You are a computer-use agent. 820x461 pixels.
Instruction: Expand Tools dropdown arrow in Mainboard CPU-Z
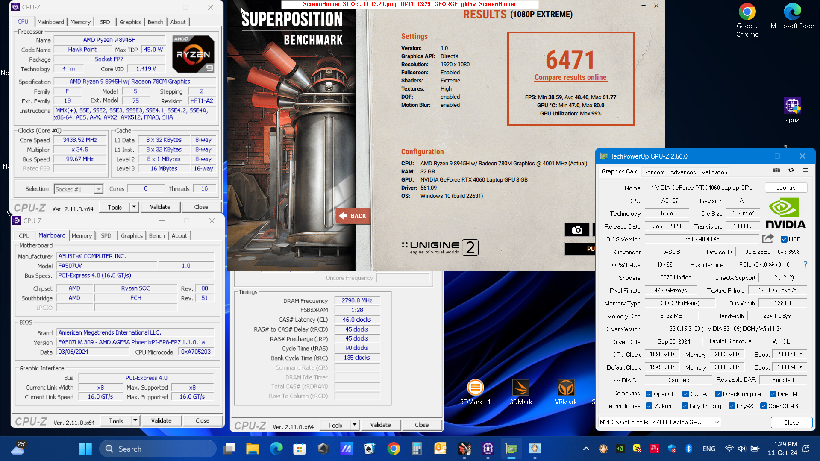[x=135, y=420]
